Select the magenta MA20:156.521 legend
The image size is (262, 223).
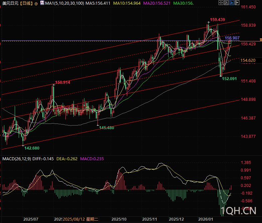pyautogui.click(x=158, y=3)
